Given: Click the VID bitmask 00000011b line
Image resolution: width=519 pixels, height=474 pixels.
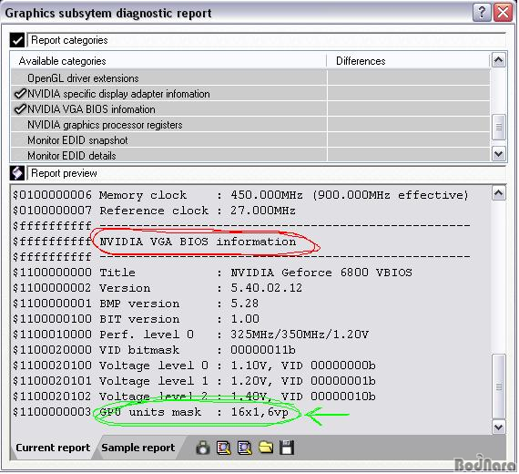Looking at the screenshot, I should tap(154, 350).
